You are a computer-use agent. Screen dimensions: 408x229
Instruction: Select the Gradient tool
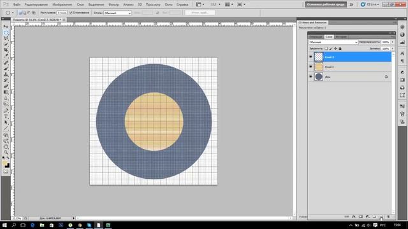[x=6, y=92]
